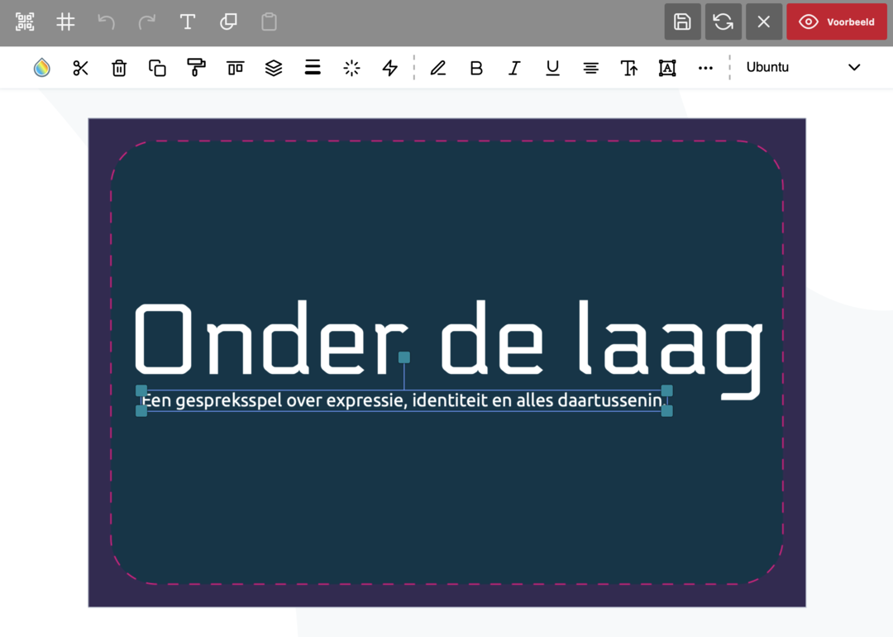This screenshot has height=637, width=893.
Task: Open the text alignment options
Action: tap(590, 68)
